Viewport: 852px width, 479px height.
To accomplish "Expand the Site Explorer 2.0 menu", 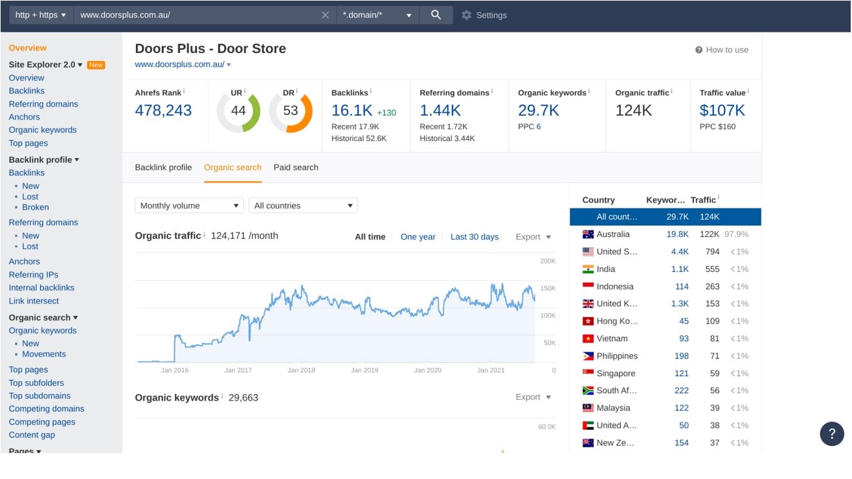I will point(46,65).
